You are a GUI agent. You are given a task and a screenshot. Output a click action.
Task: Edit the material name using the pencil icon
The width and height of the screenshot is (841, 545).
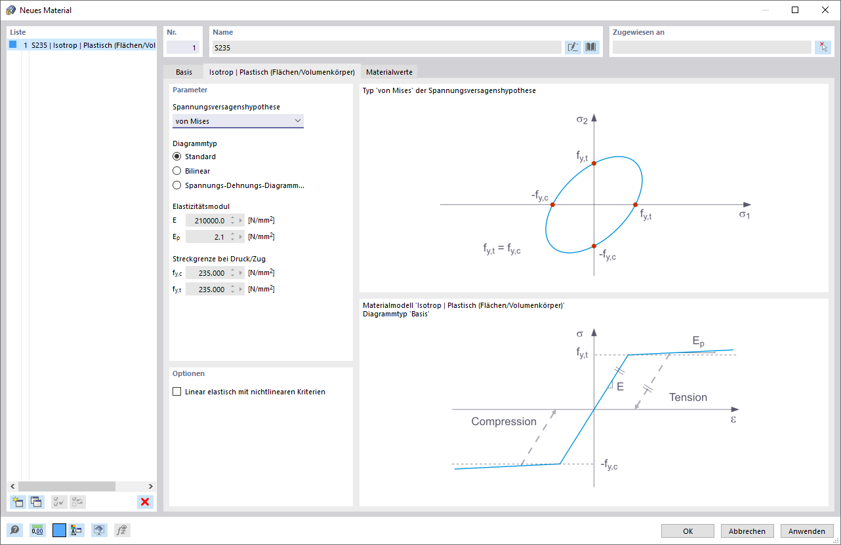click(x=573, y=47)
